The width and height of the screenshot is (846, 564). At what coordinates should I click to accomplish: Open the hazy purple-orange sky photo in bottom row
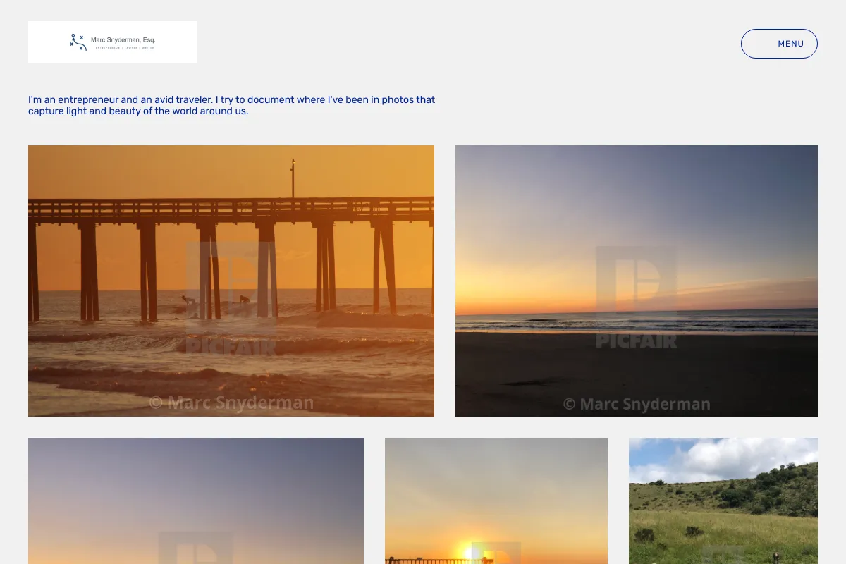pyautogui.click(x=196, y=501)
